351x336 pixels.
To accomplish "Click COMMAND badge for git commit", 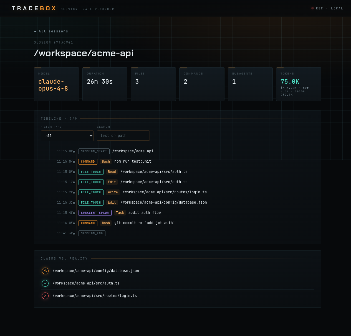I will 88,223.
